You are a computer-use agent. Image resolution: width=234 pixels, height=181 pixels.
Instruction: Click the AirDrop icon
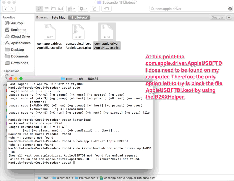[x=7, y=23]
